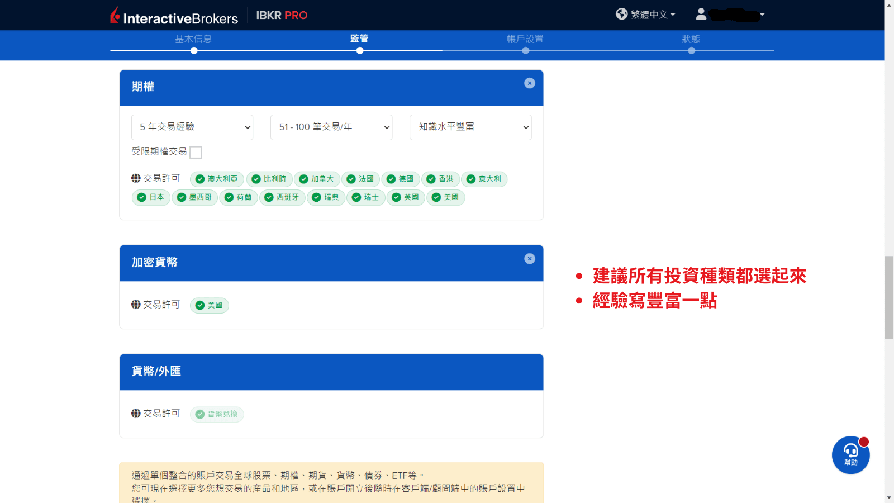This screenshot has width=894, height=503.
Task: Click the globe icon beside 期權 交易許可
Action: pyautogui.click(x=136, y=178)
